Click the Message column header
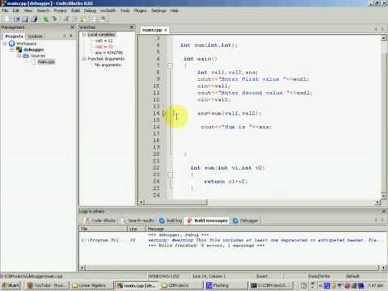 click(265, 229)
